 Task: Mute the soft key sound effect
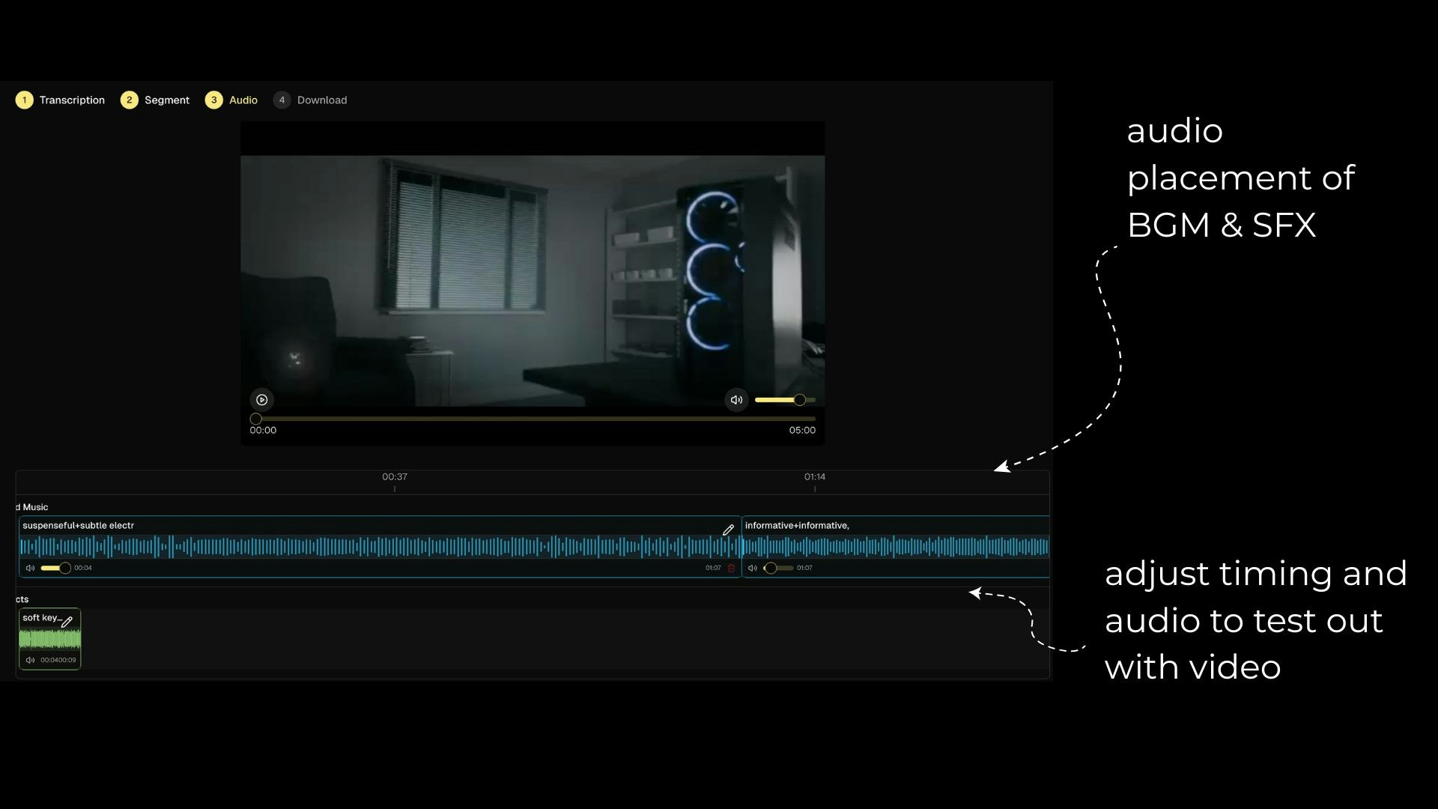30,661
